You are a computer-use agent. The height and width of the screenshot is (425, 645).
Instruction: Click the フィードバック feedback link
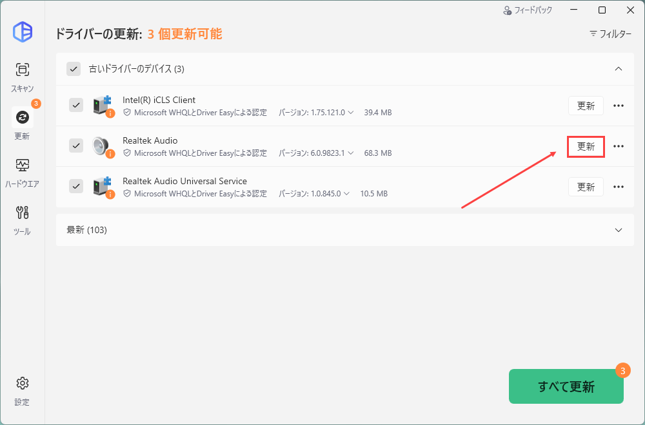[528, 10]
